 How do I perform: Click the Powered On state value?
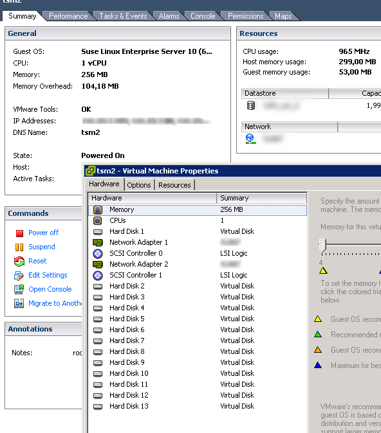[103, 155]
